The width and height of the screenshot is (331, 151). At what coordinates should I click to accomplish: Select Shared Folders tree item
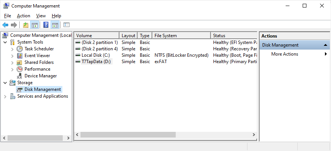pos(39,62)
